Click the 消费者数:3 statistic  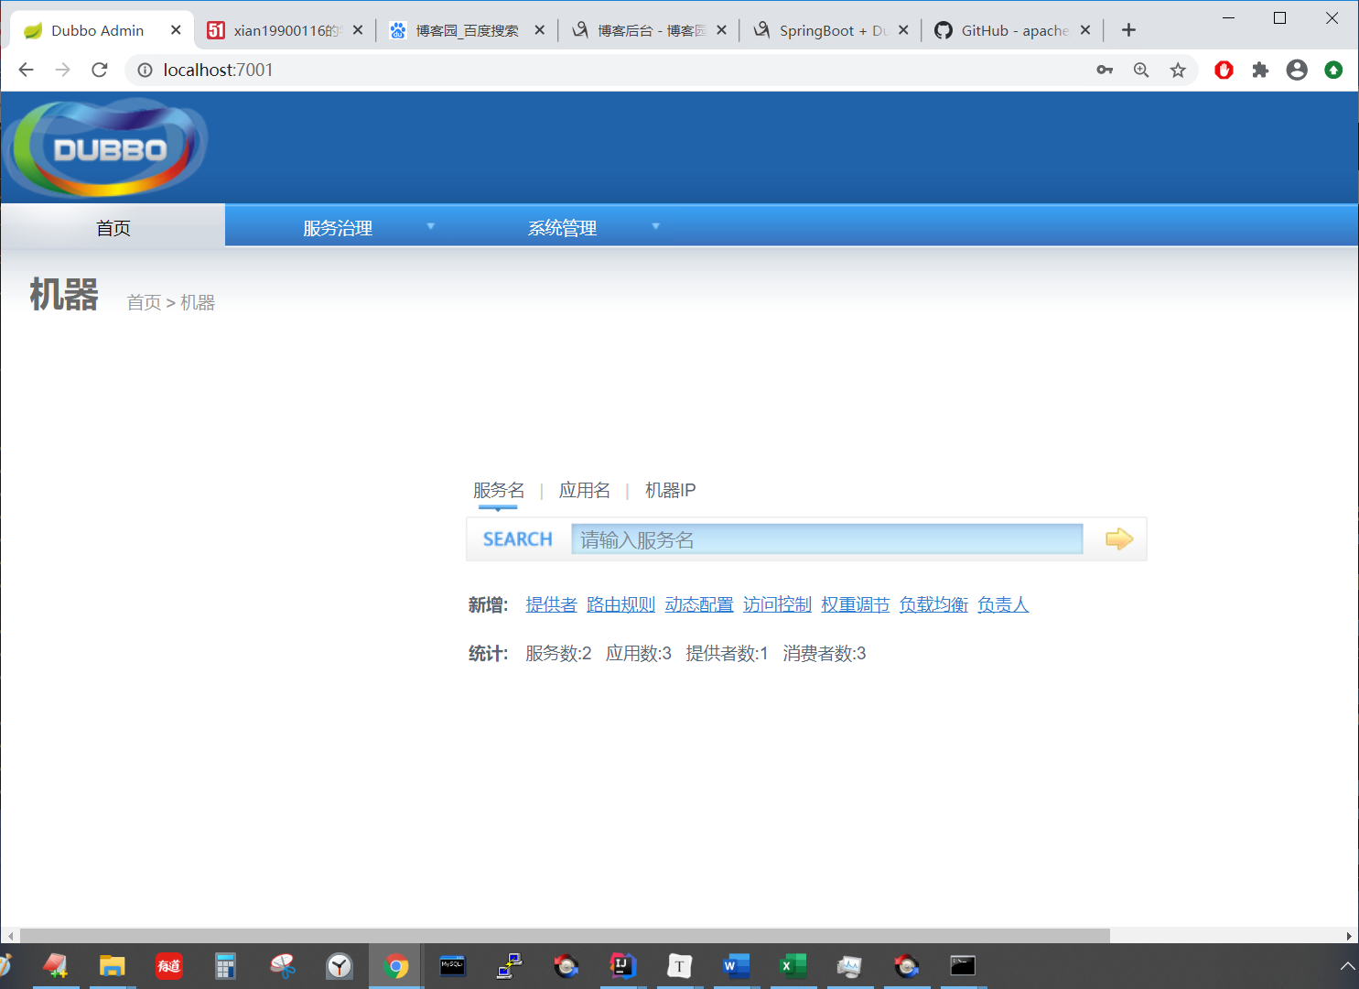click(x=824, y=654)
